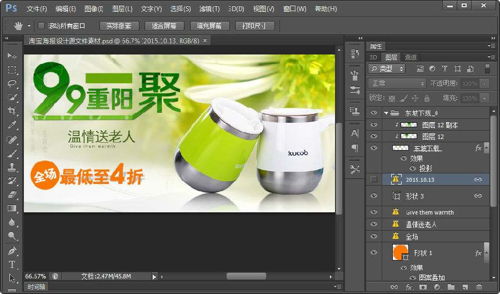Collapse effects on 形状 1 layer
The width and height of the screenshot is (500, 294).
486,252
